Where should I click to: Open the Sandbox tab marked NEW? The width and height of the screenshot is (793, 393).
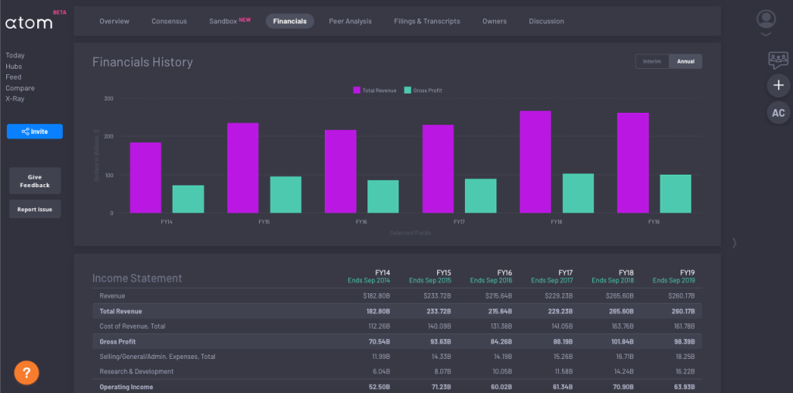(x=229, y=21)
